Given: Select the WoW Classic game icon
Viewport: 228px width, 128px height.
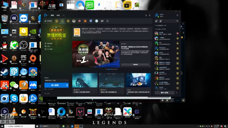Looking at the screenshot, I should click(62, 21).
